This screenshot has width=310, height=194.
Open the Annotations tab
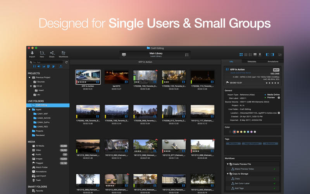click(x=273, y=61)
